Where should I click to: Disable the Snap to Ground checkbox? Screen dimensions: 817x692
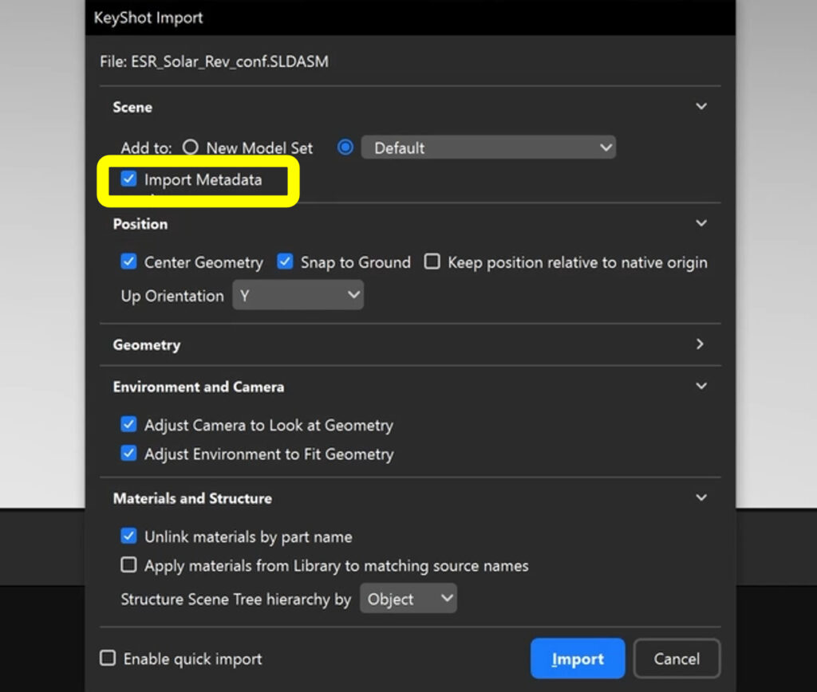tap(285, 261)
